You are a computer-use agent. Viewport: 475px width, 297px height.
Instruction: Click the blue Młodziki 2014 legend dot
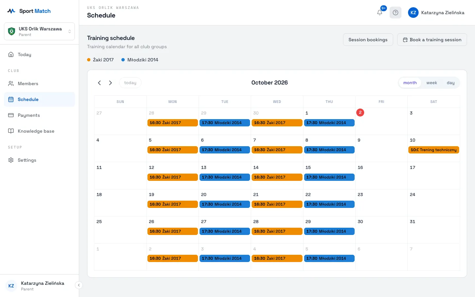[x=123, y=60]
